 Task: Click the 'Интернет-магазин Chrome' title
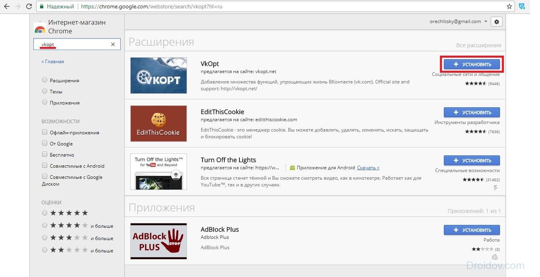point(77,27)
